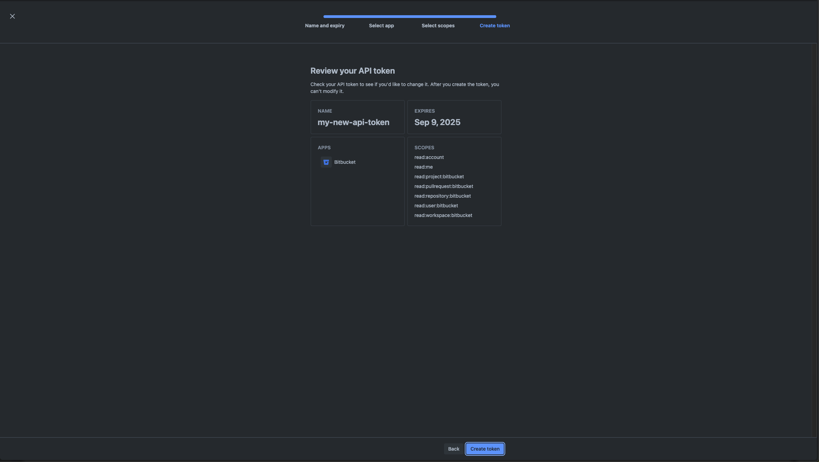Click the wizard progress bar

[x=409, y=17]
